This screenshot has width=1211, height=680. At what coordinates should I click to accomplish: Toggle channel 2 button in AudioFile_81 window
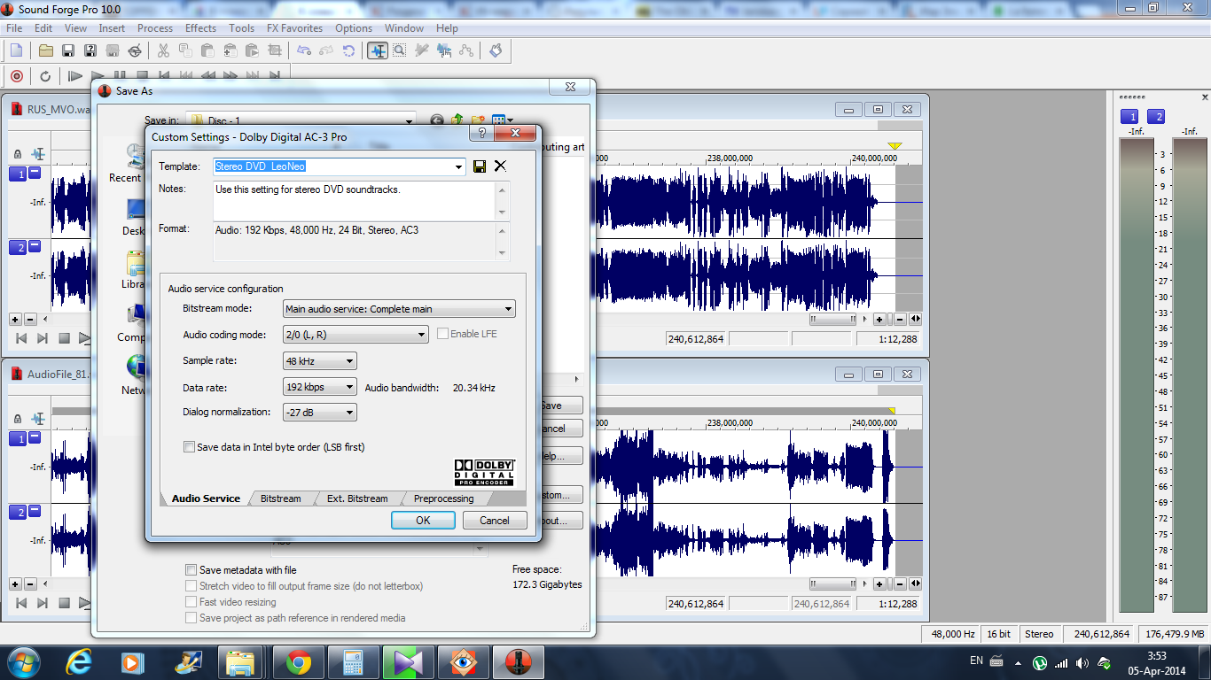tap(17, 513)
